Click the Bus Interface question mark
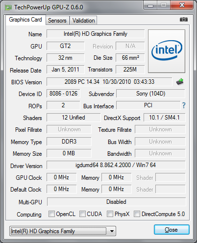Viewport: 197px width, 243px height. coord(184,105)
